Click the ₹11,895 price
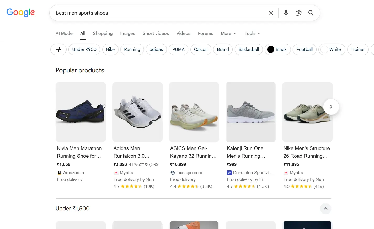Viewport: 374px width, 229px height. (291, 164)
